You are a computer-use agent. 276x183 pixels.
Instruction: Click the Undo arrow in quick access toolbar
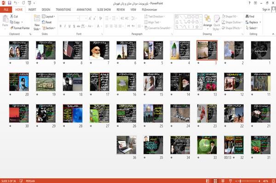[x=16, y=3]
